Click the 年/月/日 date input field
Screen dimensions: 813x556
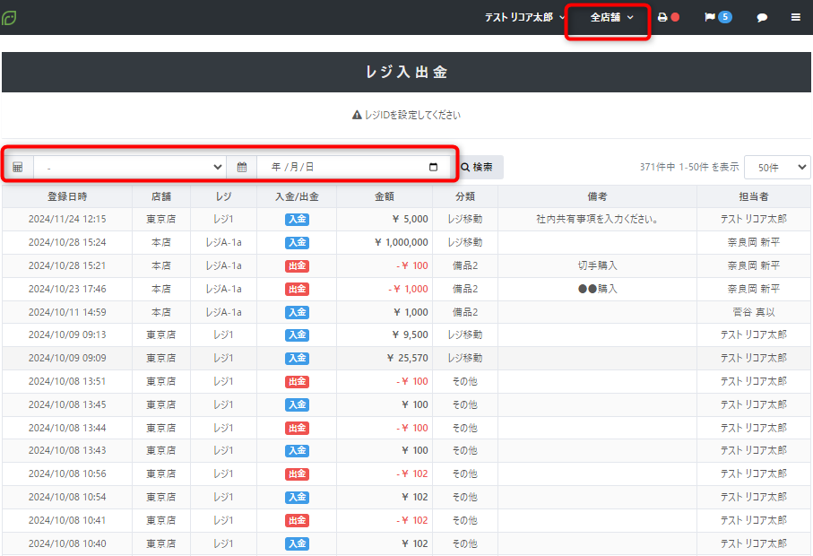(353, 167)
